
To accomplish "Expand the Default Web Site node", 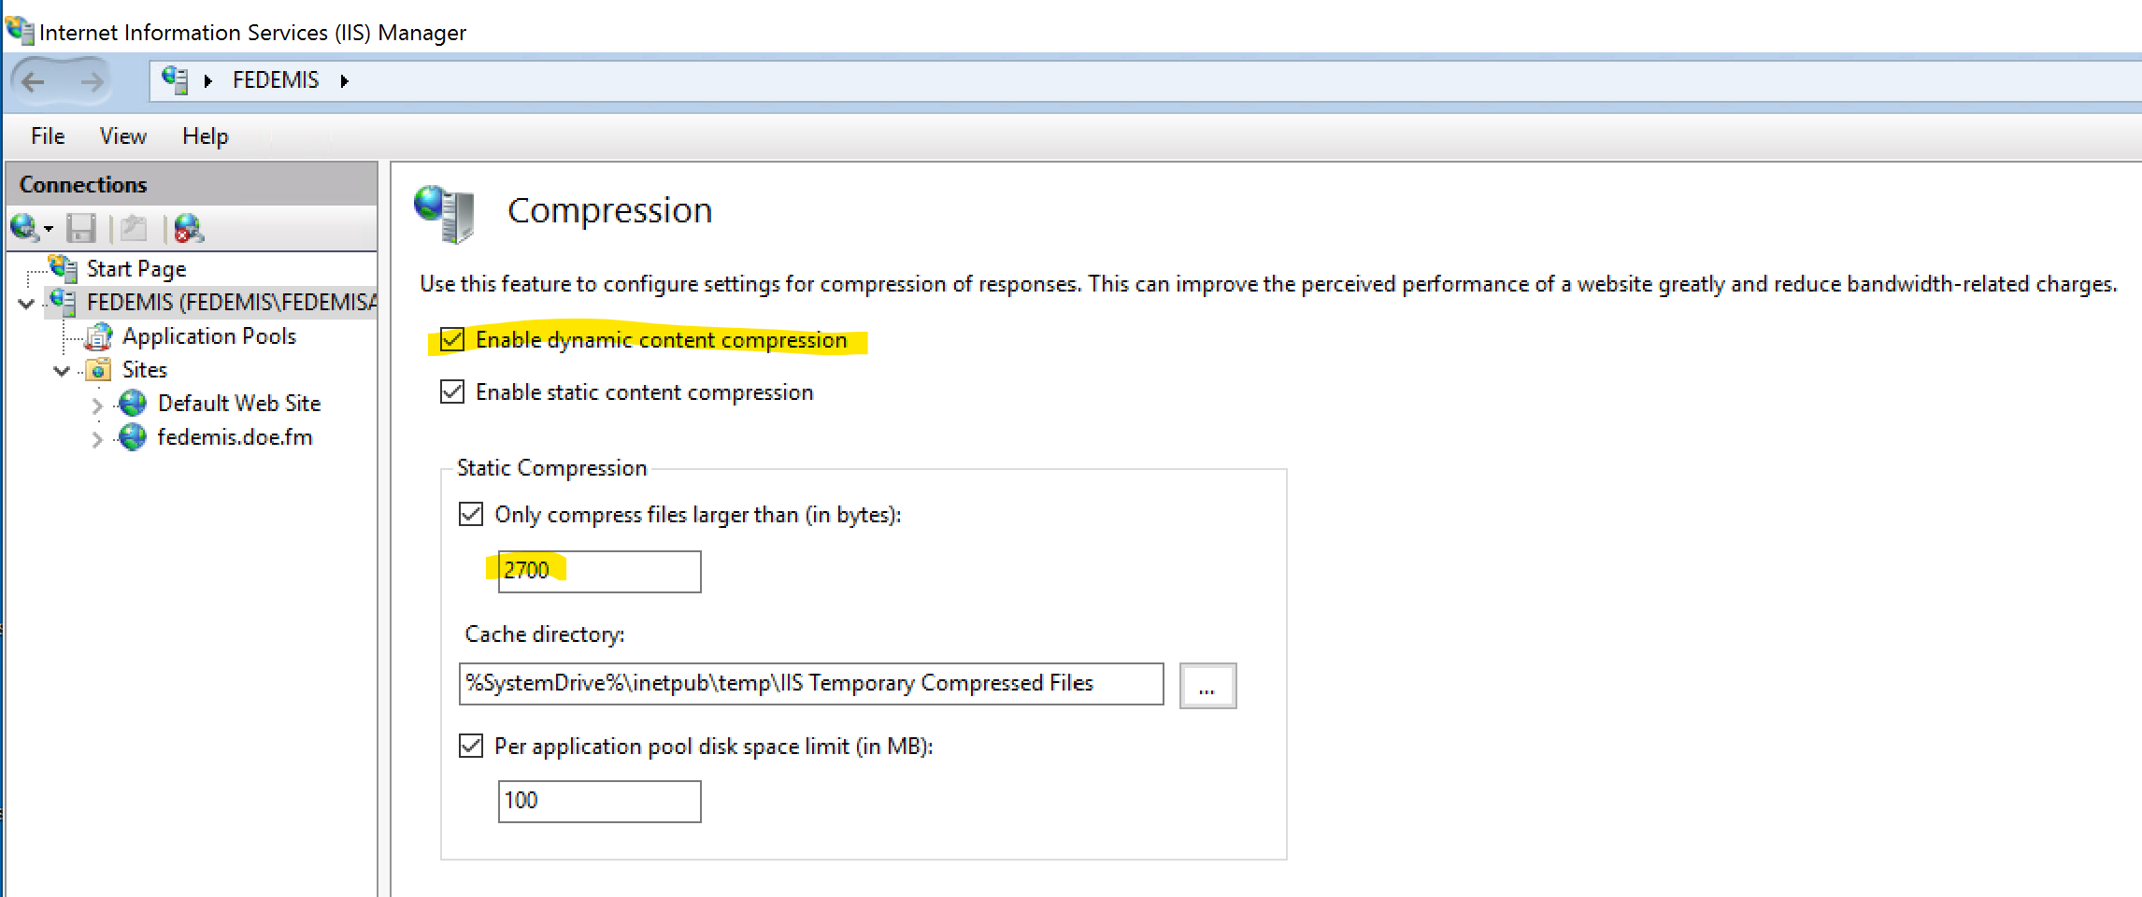I will coord(97,406).
